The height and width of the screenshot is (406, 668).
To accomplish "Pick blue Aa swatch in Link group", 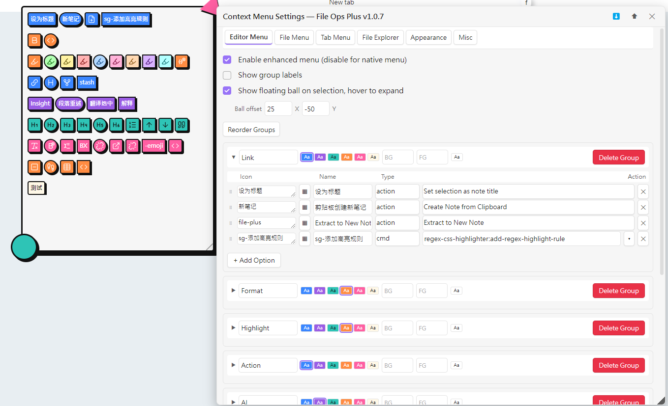I will (x=306, y=157).
